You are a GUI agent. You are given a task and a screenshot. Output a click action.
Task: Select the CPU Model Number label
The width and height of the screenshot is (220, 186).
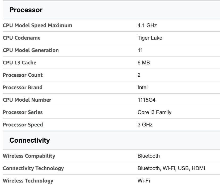[x=27, y=100]
